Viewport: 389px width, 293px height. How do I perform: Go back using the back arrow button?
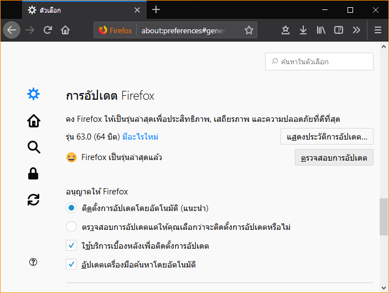coord(12,30)
